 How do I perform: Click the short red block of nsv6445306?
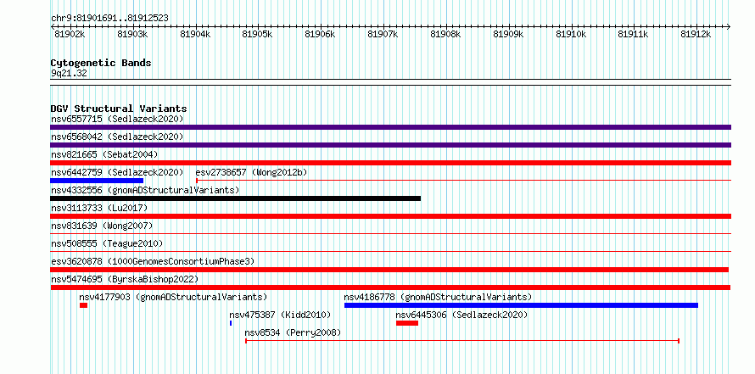pos(407,323)
